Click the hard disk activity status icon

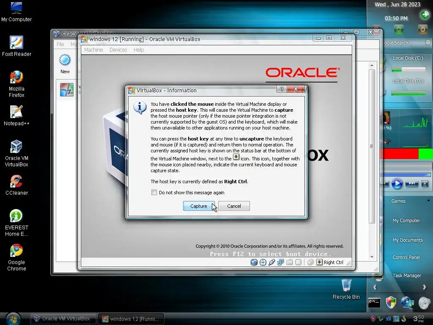tap(254, 262)
